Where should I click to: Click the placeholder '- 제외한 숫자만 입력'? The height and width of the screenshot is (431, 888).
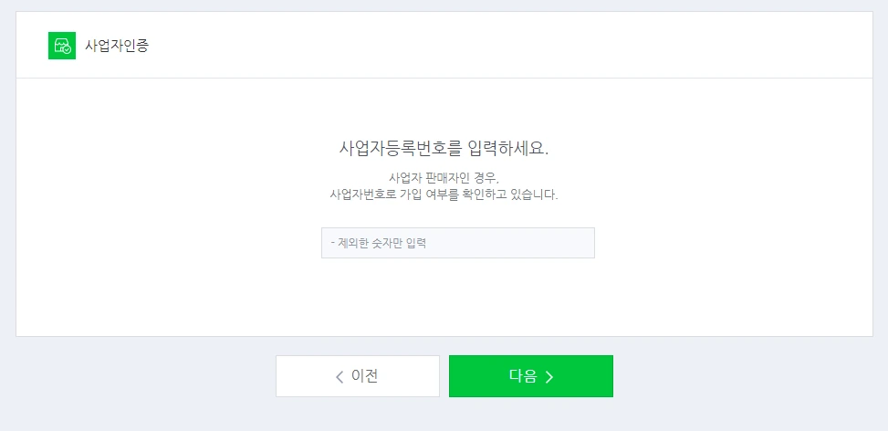tap(379, 244)
